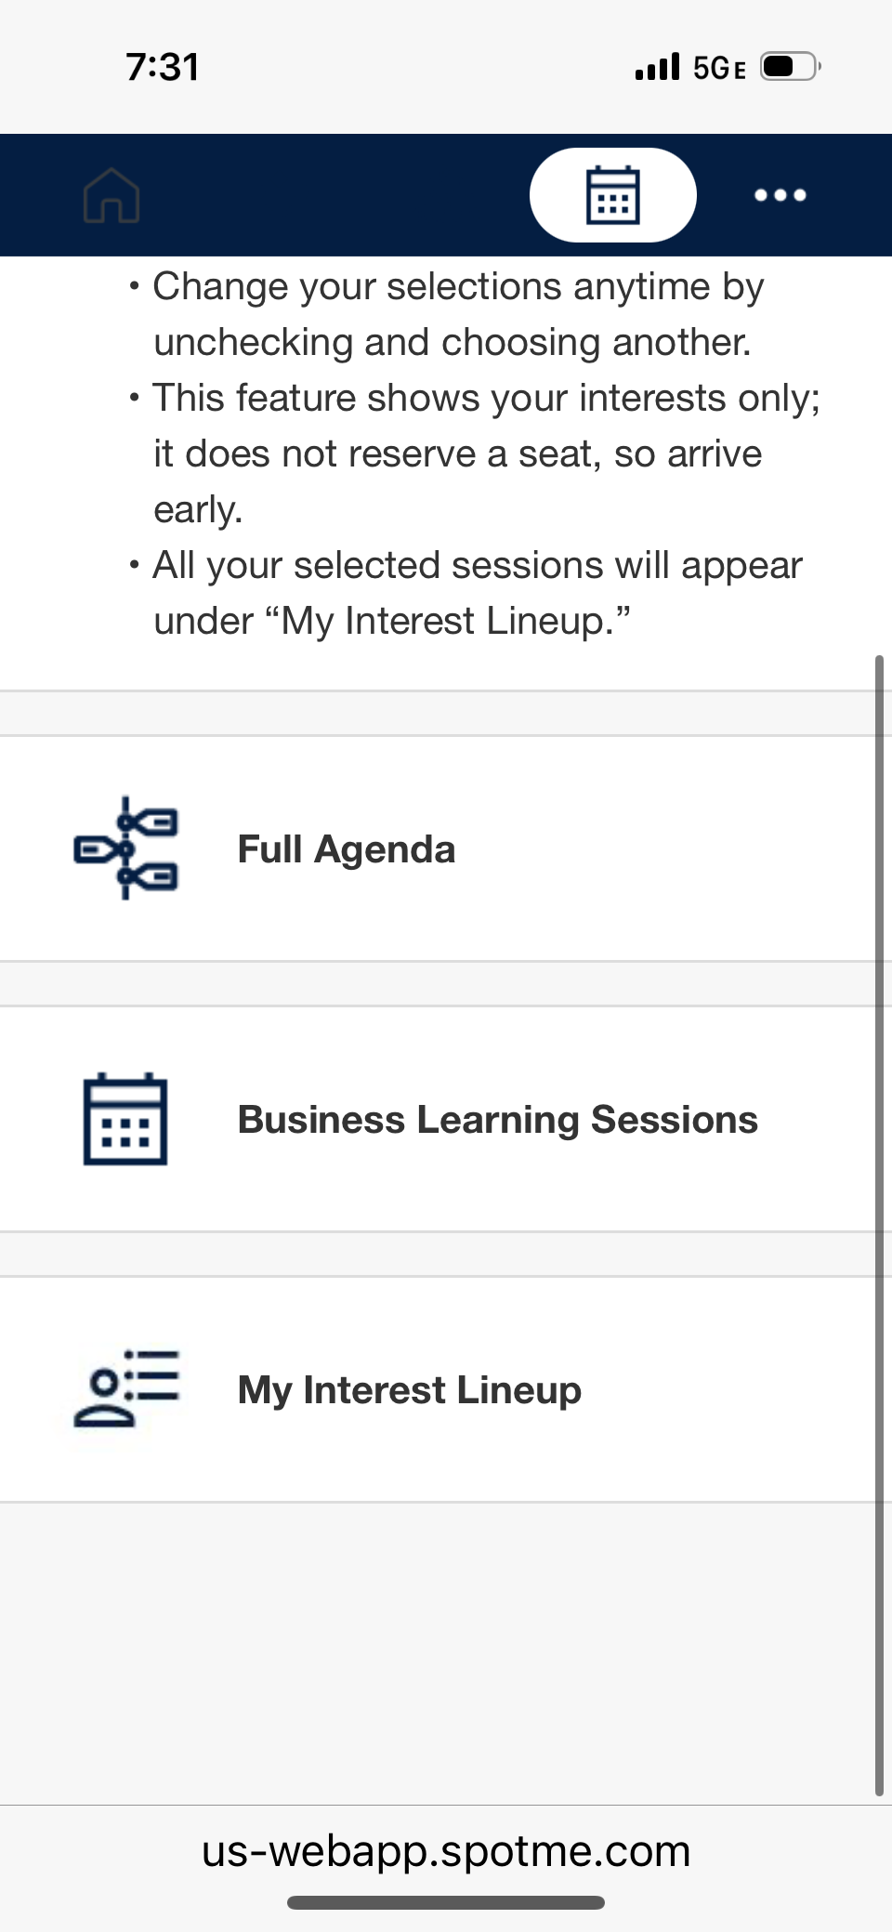Open My Interest Lineup
Screen dimensions: 892x1932
[409, 1389]
